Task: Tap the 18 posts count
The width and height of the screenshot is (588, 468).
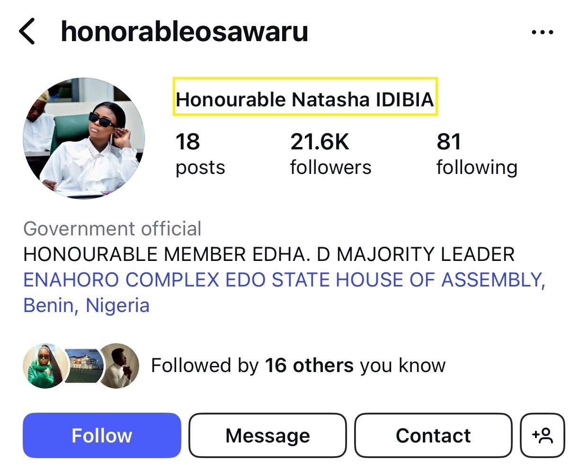Action: click(200, 154)
